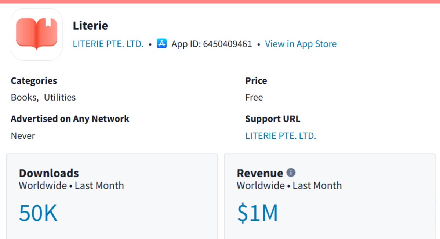Click the $1M revenue figure

[x=257, y=213]
